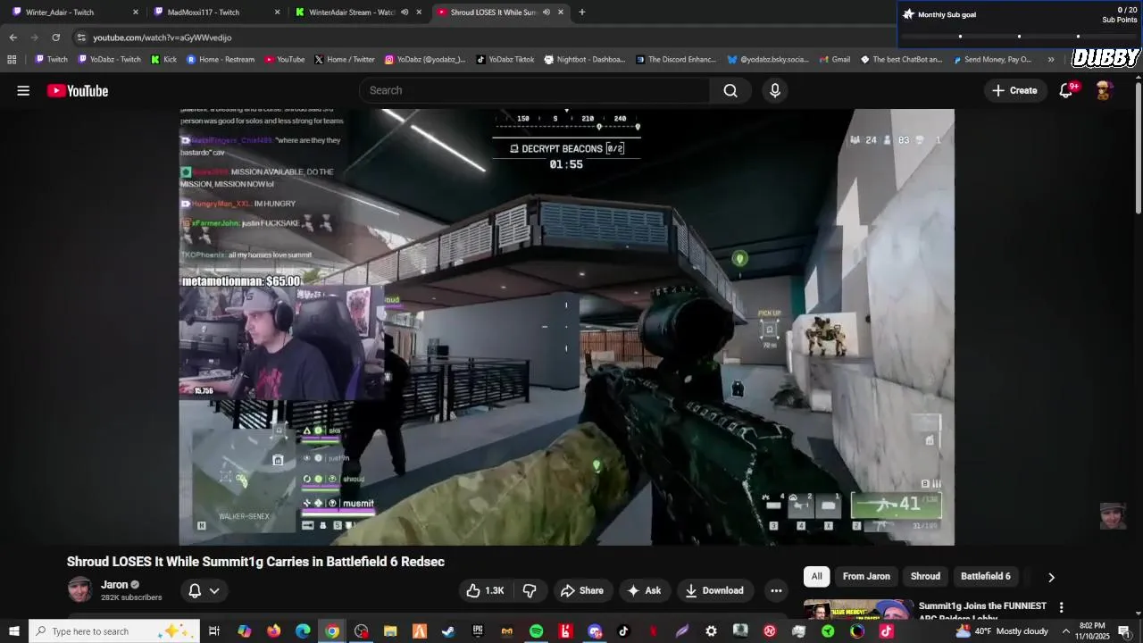Open Microsoft Edge from the taskbar

pyautogui.click(x=303, y=631)
